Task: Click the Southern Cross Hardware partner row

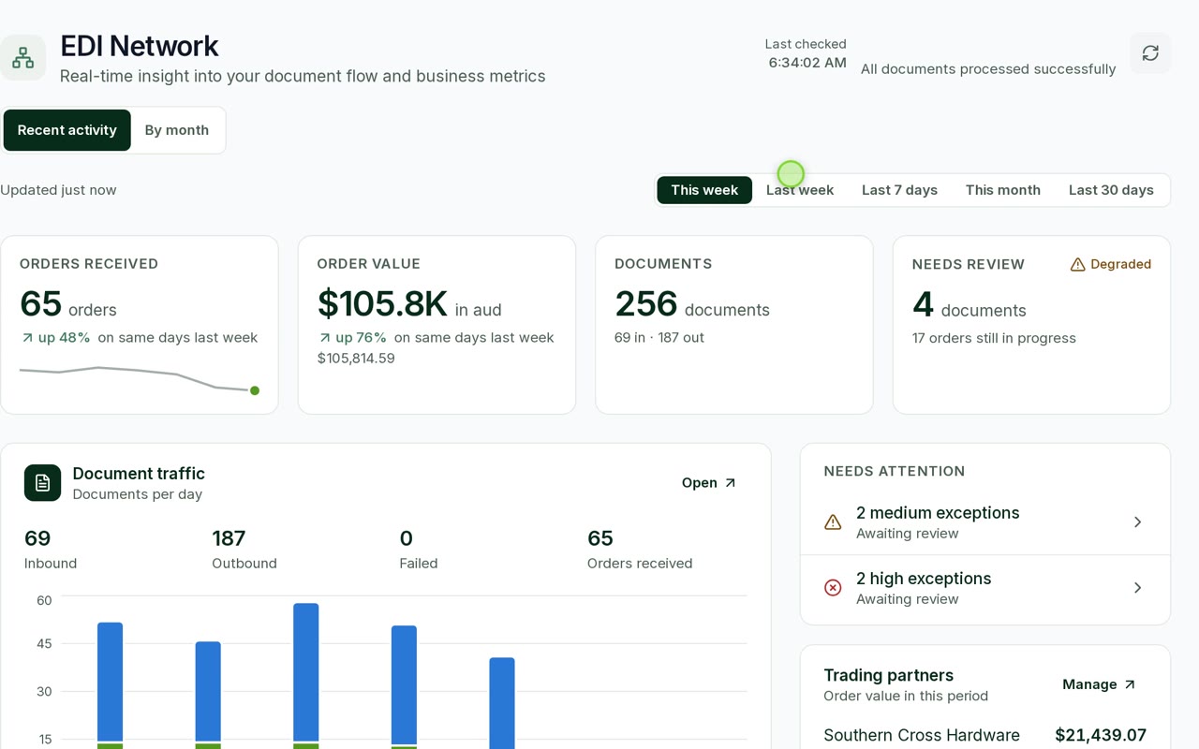Action: pos(985,736)
